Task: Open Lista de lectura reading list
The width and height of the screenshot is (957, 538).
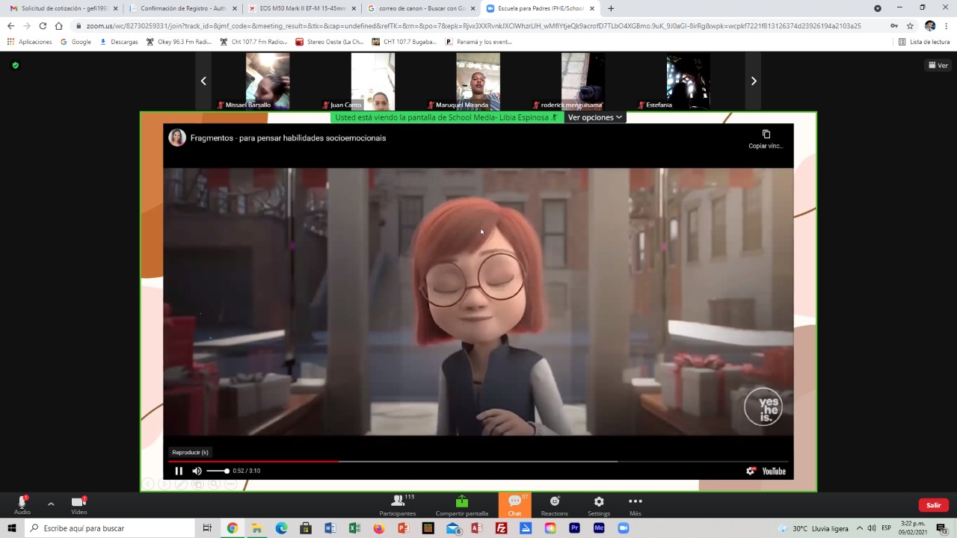Action: (x=924, y=42)
